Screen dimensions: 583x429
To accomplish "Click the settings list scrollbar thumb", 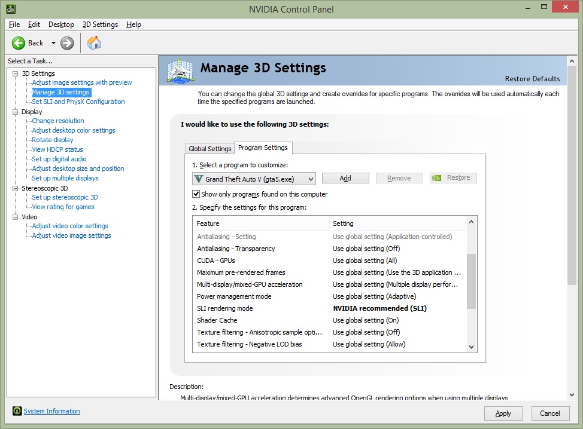I will pos(471,281).
